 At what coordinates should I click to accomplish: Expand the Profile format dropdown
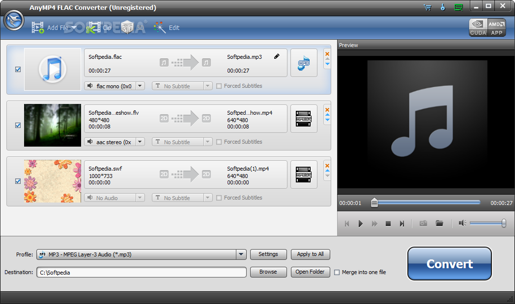point(241,254)
